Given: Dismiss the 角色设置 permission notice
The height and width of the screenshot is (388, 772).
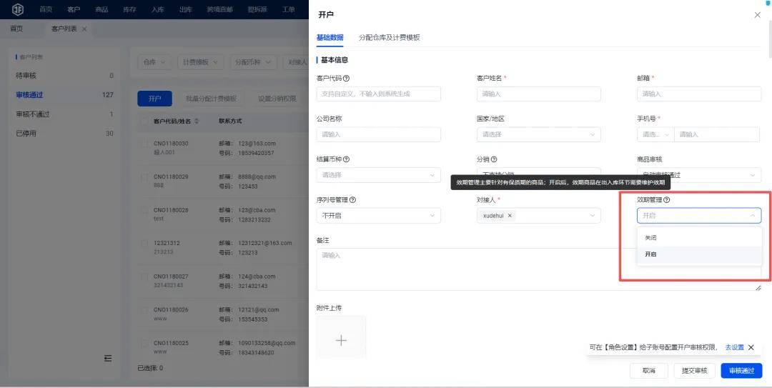Looking at the screenshot, I should pyautogui.click(x=751, y=347).
